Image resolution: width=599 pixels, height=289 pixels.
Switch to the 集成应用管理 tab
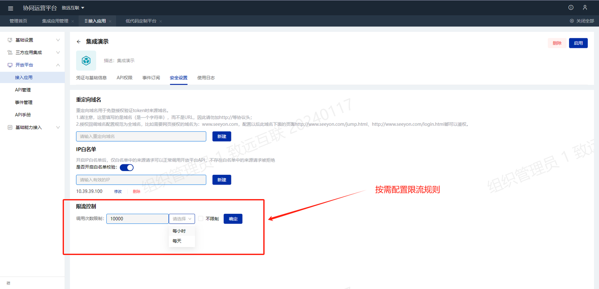pyautogui.click(x=55, y=21)
